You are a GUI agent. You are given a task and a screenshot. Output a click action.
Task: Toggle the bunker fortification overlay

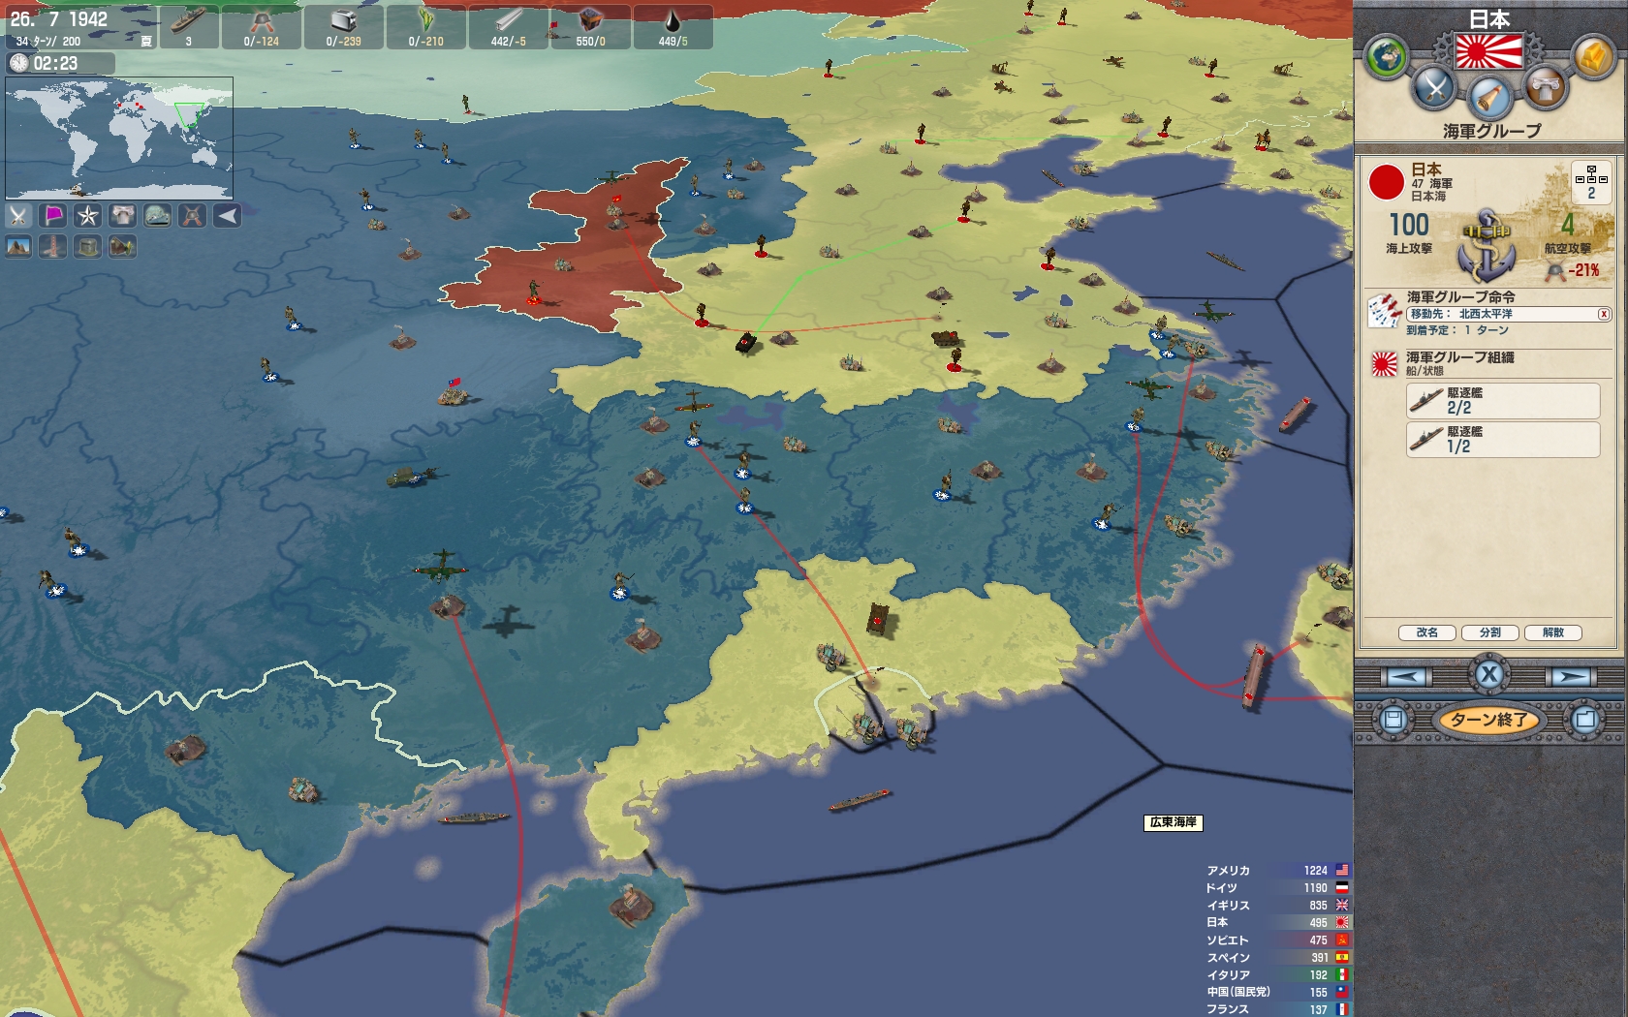pyautogui.click(x=88, y=247)
